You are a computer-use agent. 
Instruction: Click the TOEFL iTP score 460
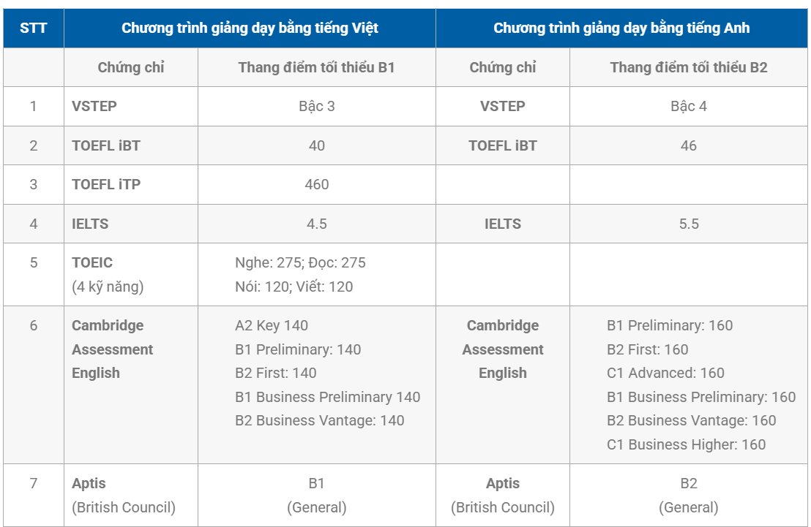(316, 184)
